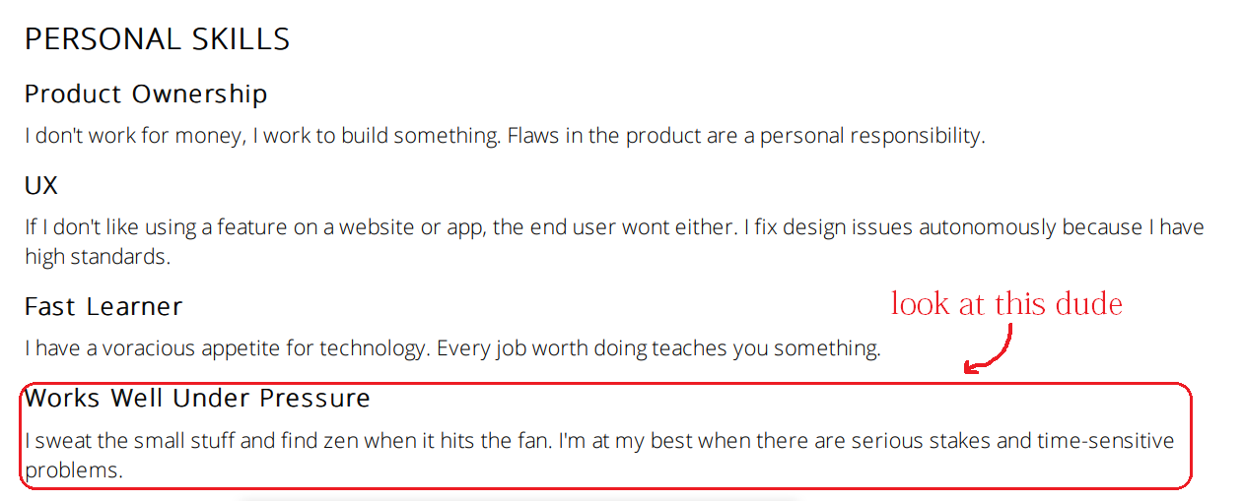Screen dimensions: 1244x501
Task: Click 'high standards.' in the UX paragraph
Action: [x=98, y=258]
